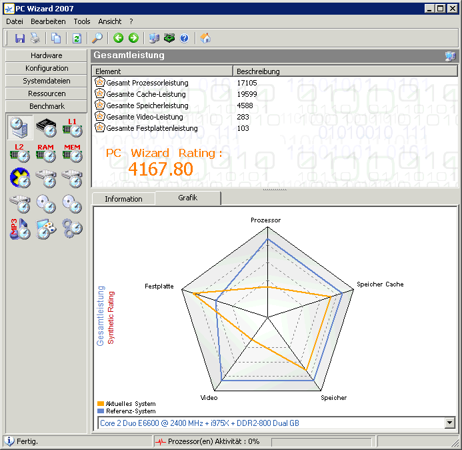Open the Datei menu
This screenshot has height=450, width=462.
coord(15,21)
